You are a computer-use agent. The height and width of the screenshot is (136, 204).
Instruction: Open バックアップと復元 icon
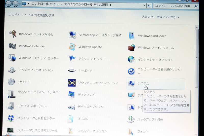click(x=131, y=119)
